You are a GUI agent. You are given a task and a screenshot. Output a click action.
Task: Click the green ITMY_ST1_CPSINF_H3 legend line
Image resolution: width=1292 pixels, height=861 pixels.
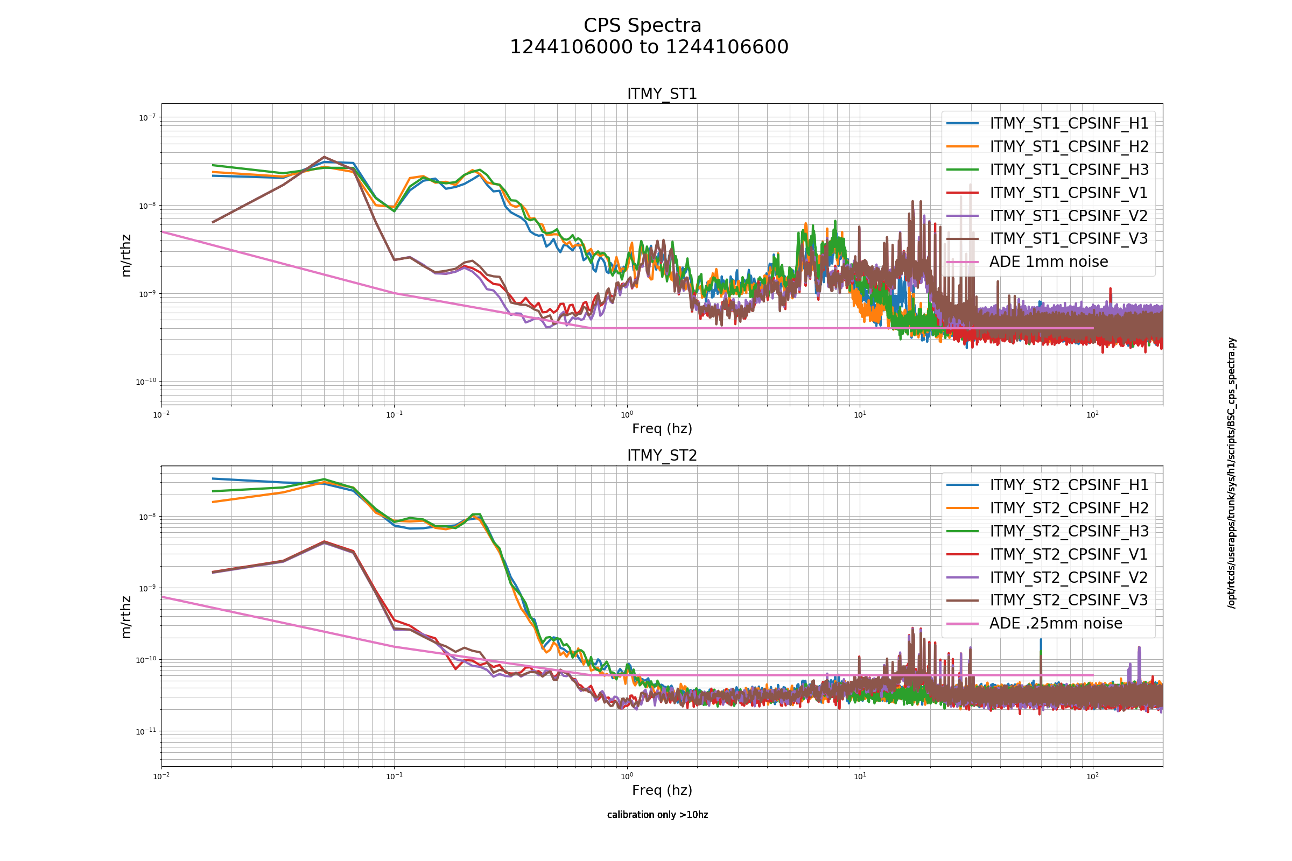tap(963, 170)
